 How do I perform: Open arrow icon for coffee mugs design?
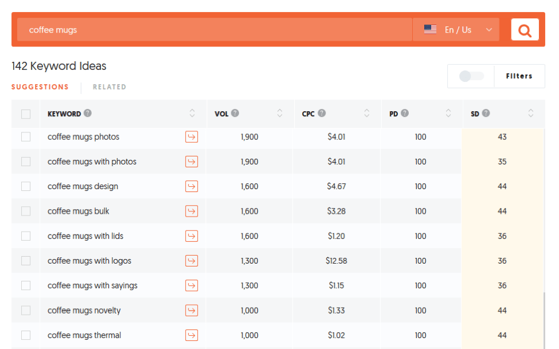[191, 186]
